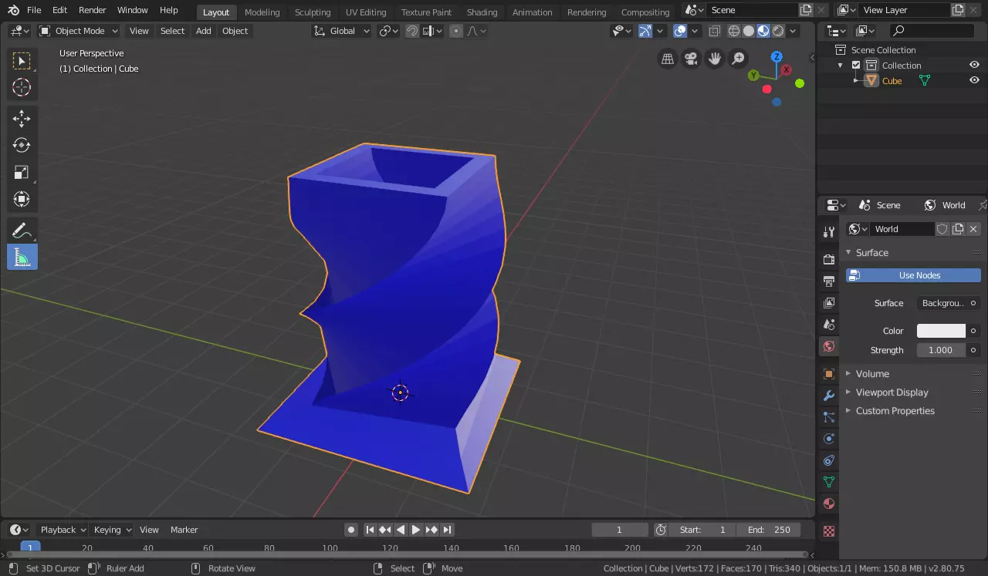The image size is (988, 576).
Task: Open the Object Data properties tab
Action: point(829,482)
